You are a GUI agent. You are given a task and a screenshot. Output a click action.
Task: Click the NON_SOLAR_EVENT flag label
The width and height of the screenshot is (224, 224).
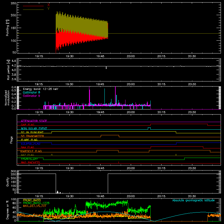34,129
